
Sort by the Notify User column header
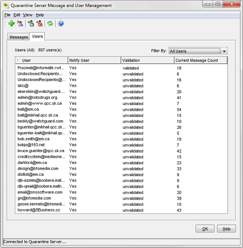click(x=94, y=60)
